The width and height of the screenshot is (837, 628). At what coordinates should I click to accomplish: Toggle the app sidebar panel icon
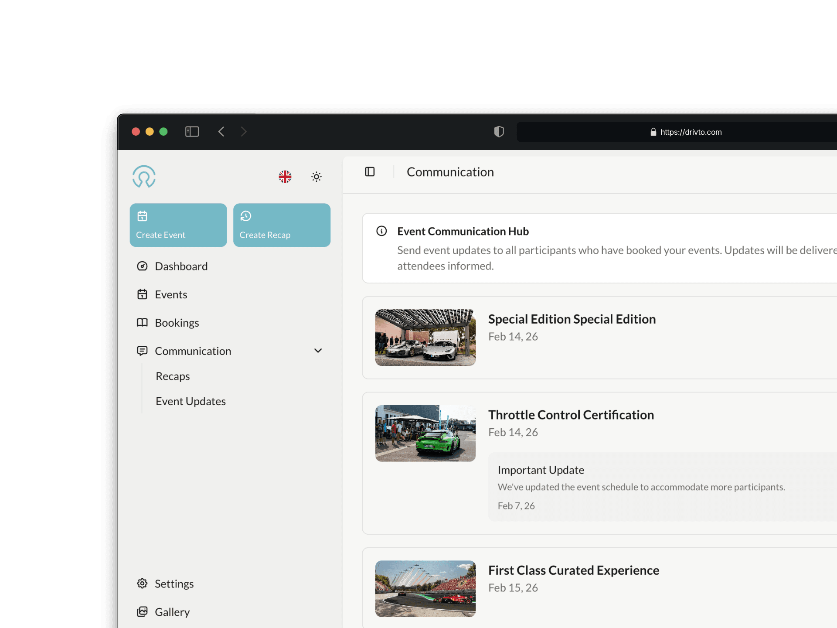pos(370,172)
